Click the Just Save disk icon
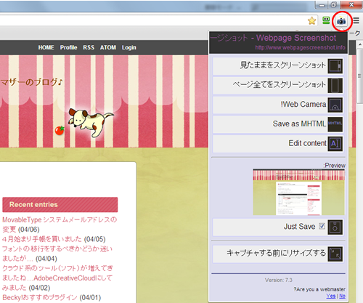 (335, 227)
